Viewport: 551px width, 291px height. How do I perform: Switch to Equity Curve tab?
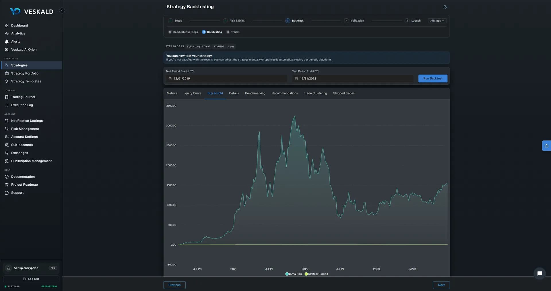point(192,93)
